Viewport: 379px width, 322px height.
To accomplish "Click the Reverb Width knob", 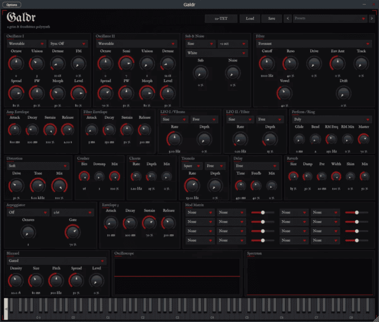I will pyautogui.click(x=336, y=177).
